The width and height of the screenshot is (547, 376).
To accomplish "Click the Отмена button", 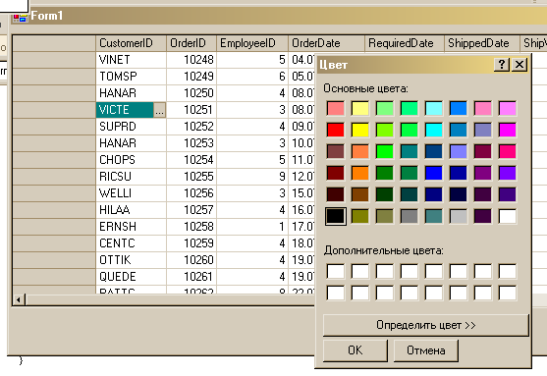I will pyautogui.click(x=426, y=350).
